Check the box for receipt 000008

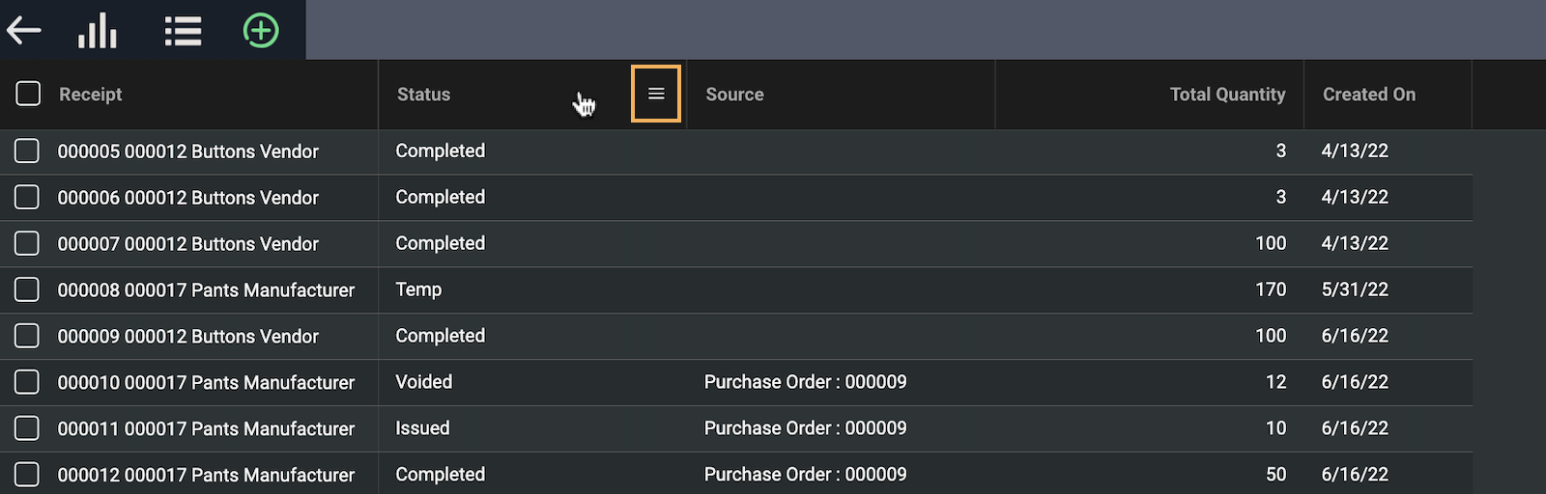pyautogui.click(x=27, y=289)
